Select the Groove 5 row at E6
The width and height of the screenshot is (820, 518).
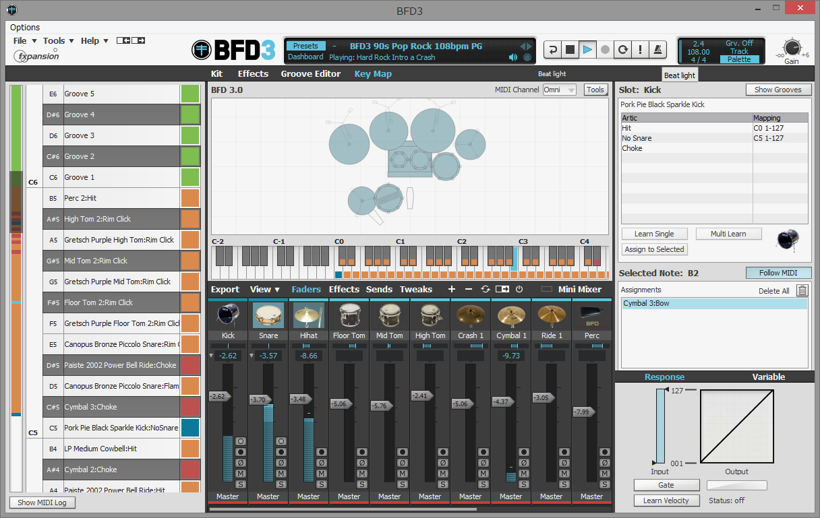click(x=122, y=94)
